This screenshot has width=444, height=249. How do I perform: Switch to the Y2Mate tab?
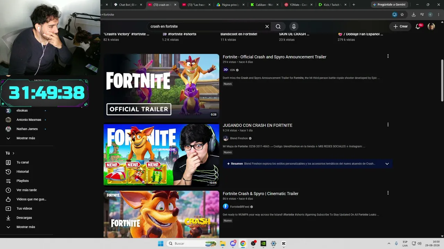coord(297,5)
